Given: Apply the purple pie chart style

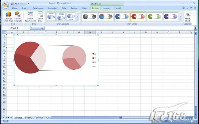Looking at the screenshot, I should tap(171, 16).
